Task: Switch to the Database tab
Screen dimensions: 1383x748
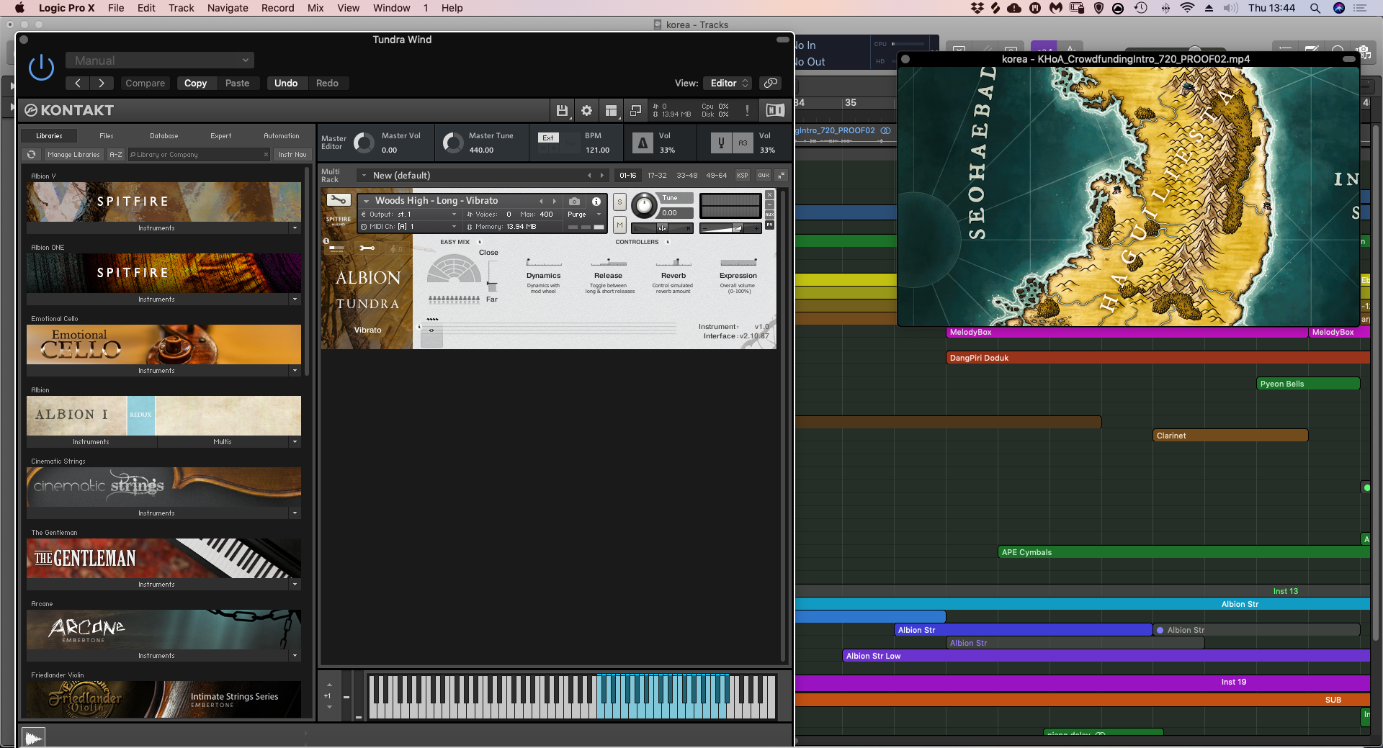Action: 164,135
